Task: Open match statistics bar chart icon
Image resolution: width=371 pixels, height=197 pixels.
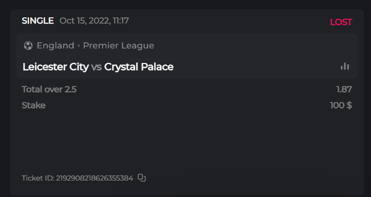Action: (345, 66)
